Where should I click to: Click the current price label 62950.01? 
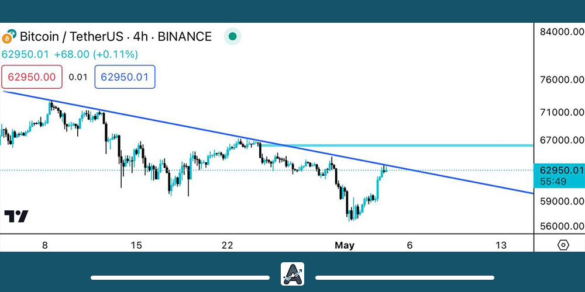pyautogui.click(x=562, y=170)
